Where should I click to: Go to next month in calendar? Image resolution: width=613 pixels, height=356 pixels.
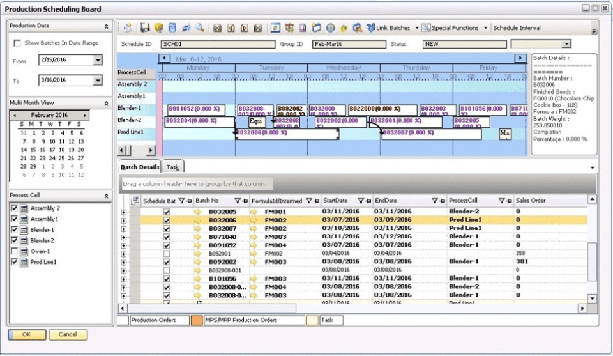point(84,116)
